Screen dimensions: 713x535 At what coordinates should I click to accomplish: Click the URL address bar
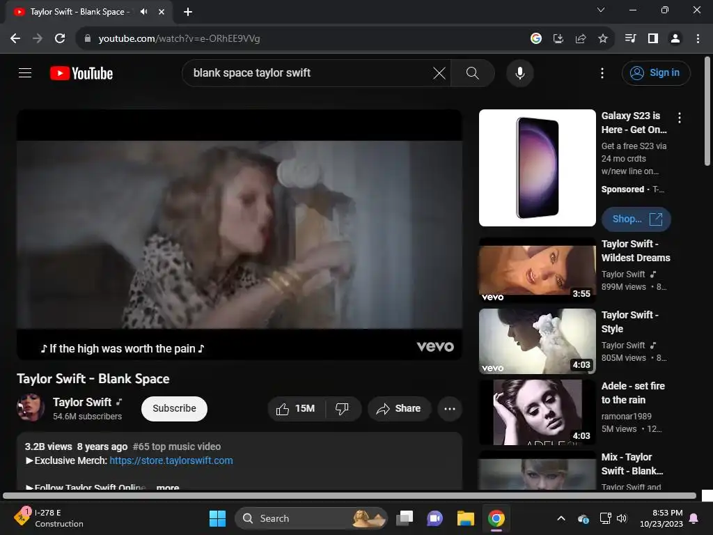coord(300,39)
